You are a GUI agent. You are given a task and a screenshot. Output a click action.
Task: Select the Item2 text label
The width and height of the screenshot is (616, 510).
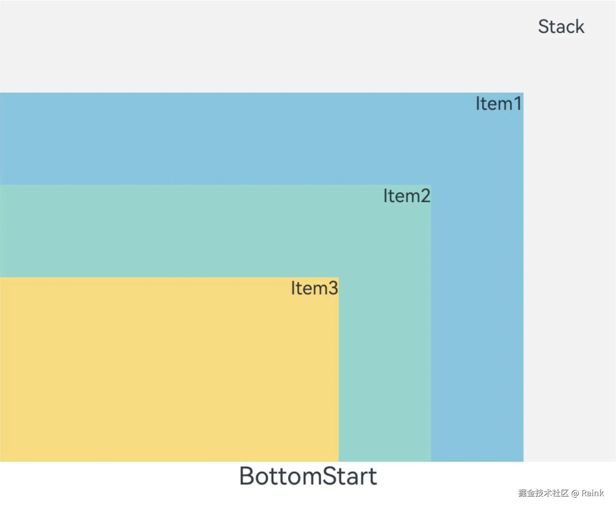[x=406, y=196]
